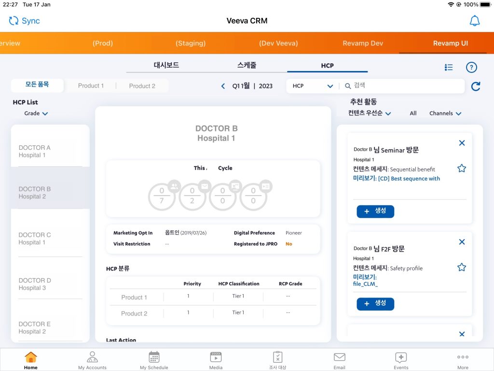
Task: Click the refresh arrow beside search
Action: pos(475,86)
